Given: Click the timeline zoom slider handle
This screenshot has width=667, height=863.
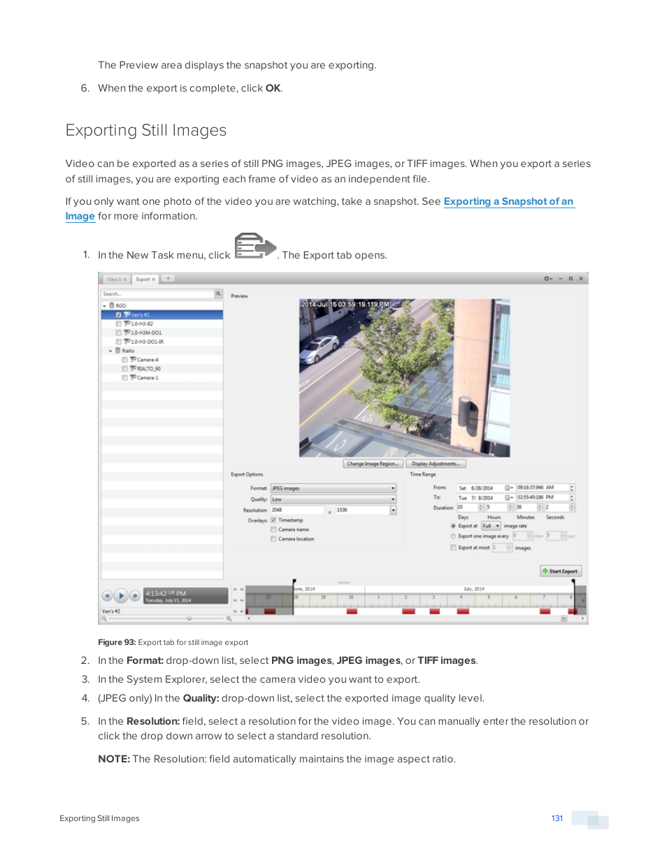Looking at the screenshot, I should click(x=189, y=618).
